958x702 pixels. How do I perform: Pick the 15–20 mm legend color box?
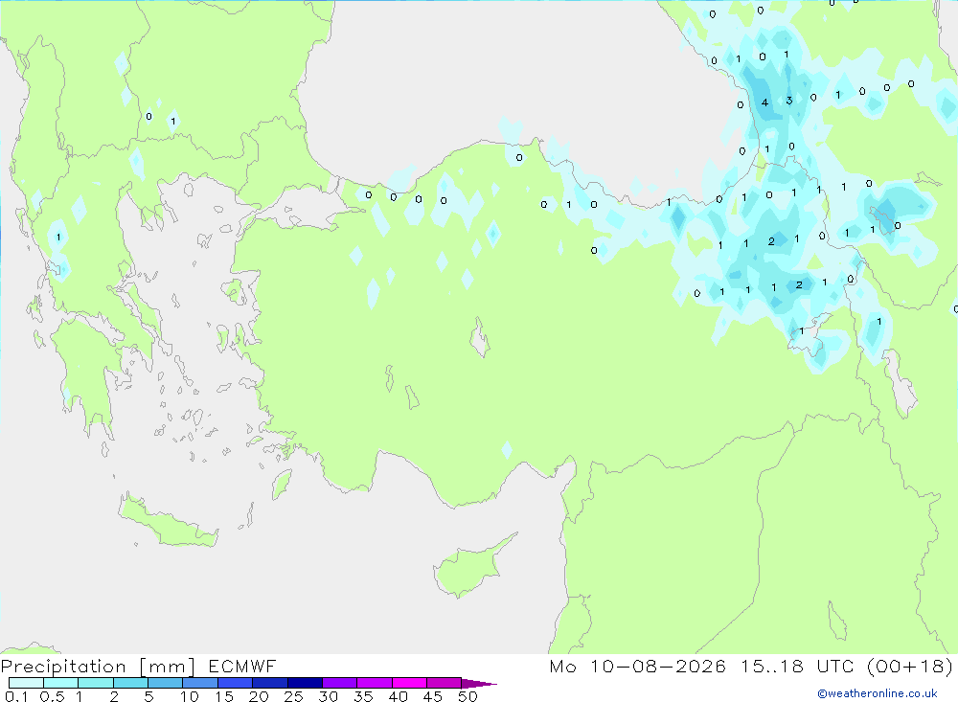pos(236,683)
